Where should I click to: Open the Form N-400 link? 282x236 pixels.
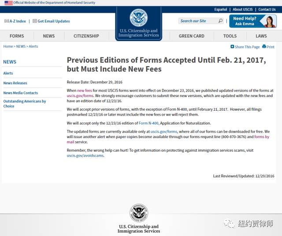pos(148,123)
